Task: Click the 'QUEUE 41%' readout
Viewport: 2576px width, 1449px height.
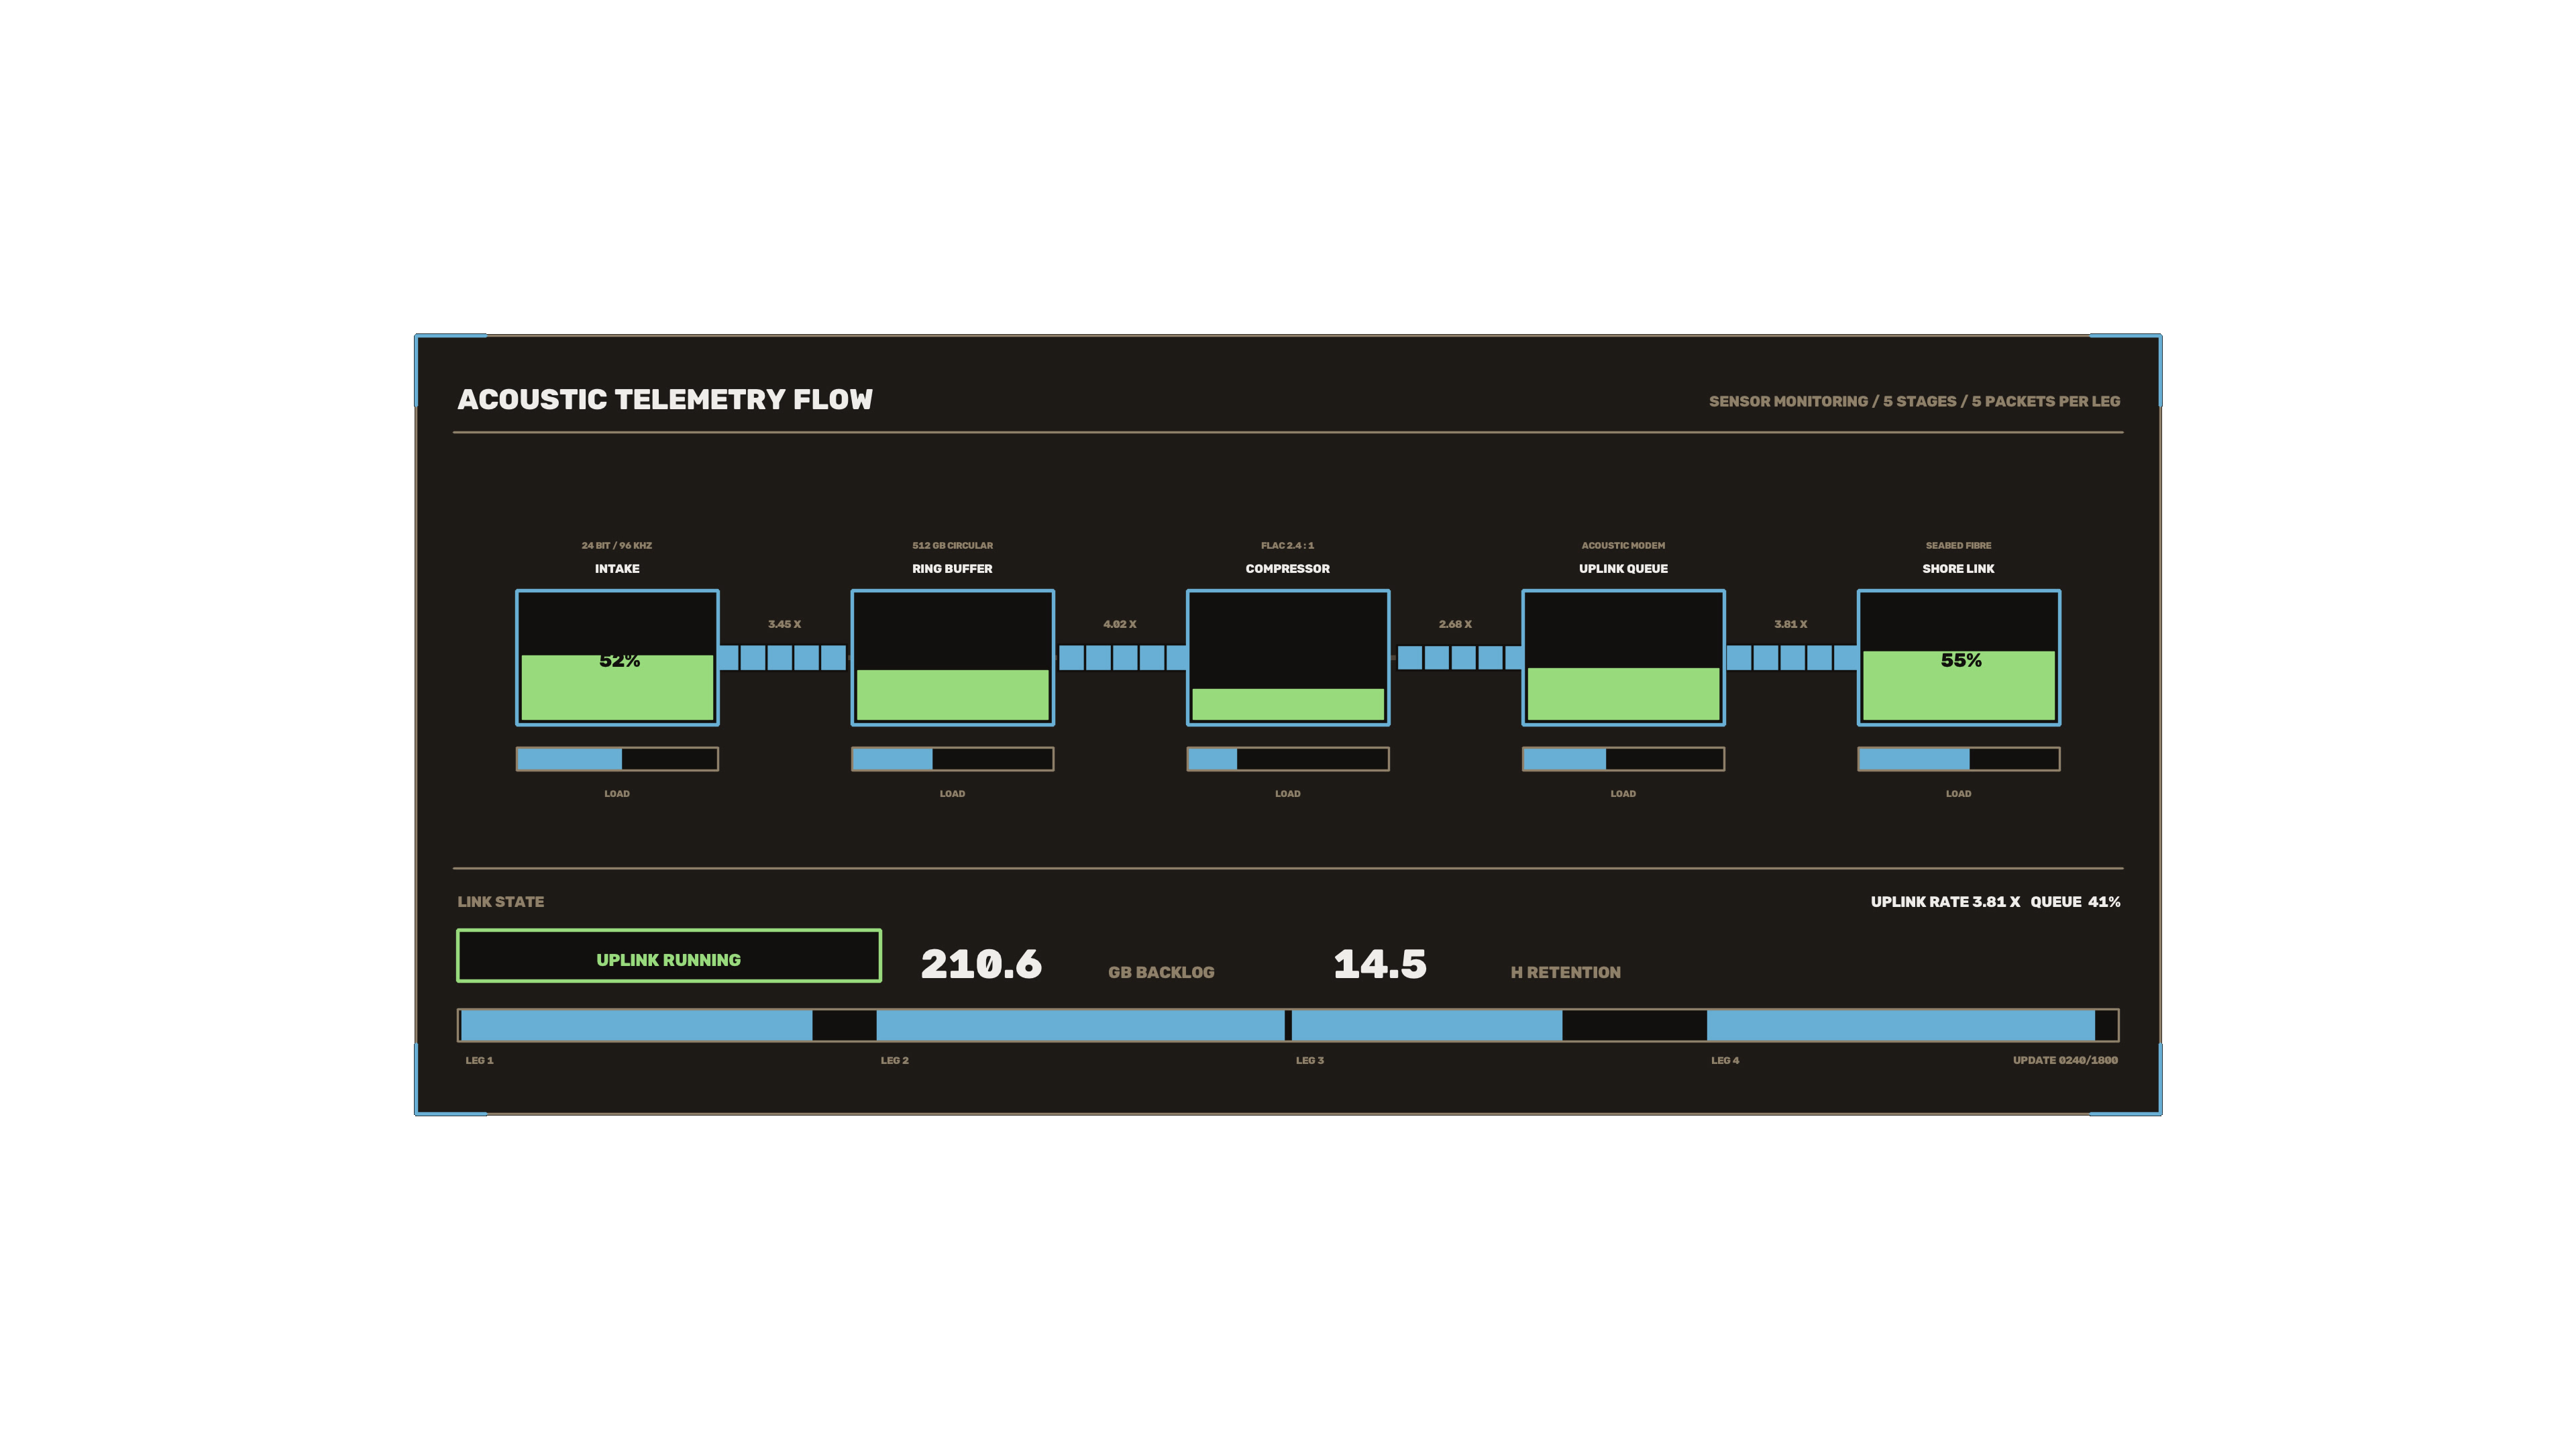Action: click(x=2075, y=901)
